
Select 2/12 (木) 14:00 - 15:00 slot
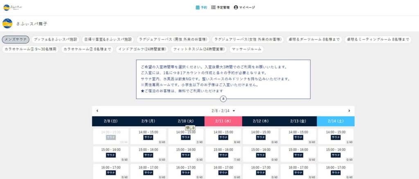tap(261, 136)
